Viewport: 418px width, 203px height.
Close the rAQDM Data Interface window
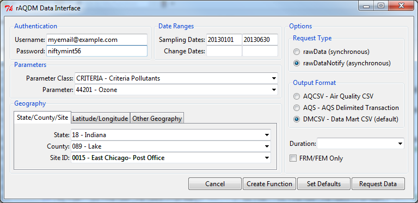[401, 7]
